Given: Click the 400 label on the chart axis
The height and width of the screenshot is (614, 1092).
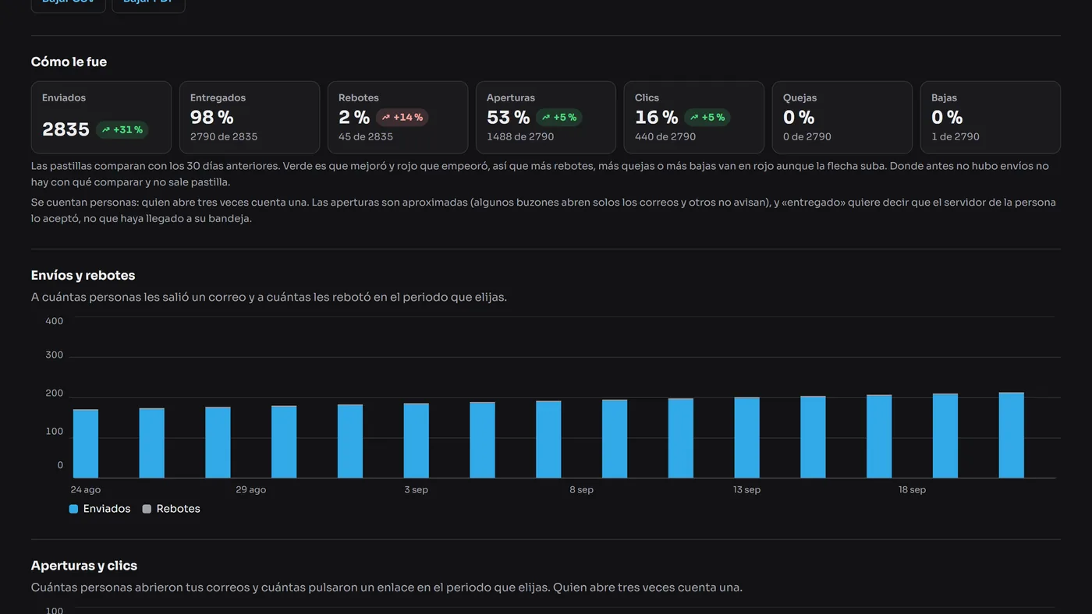Looking at the screenshot, I should (x=55, y=321).
